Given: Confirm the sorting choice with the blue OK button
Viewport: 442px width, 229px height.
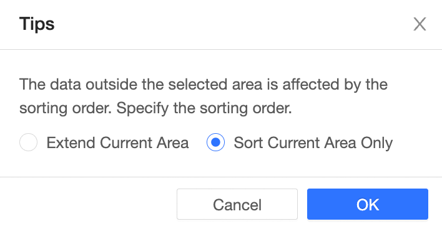Looking at the screenshot, I should 368,204.
